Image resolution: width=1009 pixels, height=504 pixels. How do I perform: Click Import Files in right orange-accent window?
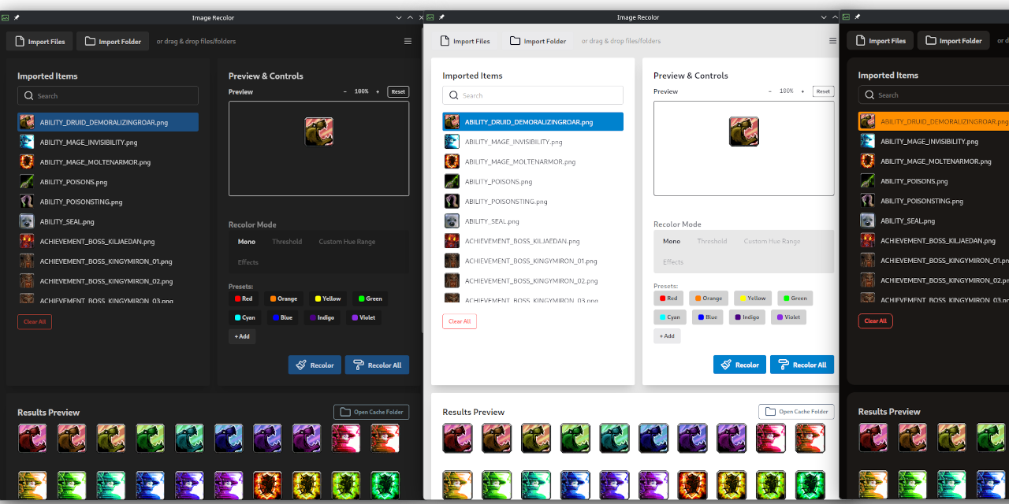coord(881,40)
